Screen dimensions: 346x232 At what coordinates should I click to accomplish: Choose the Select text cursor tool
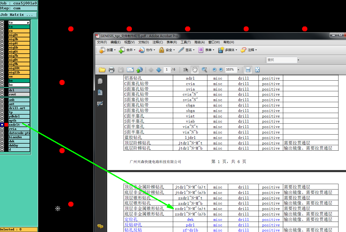click(186, 70)
